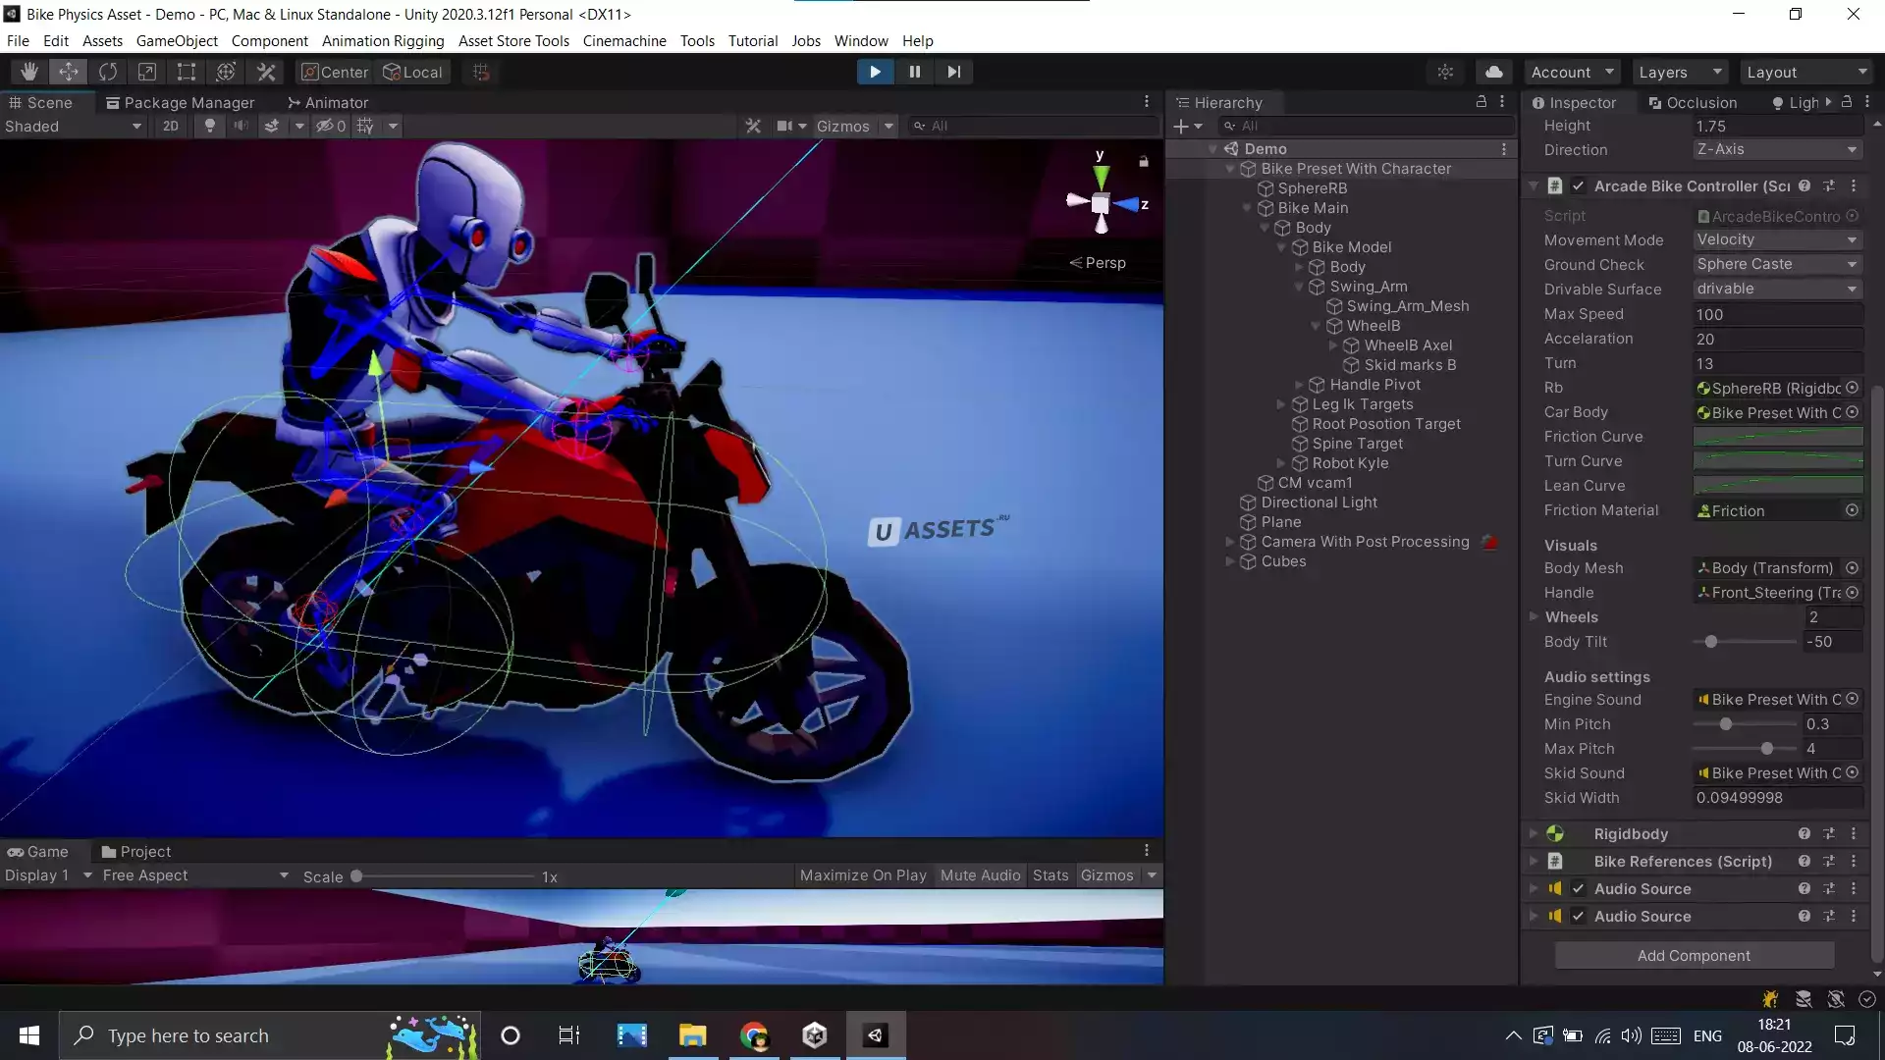The width and height of the screenshot is (1885, 1060).
Task: Select the Rect transform tool
Action: [x=187, y=72]
